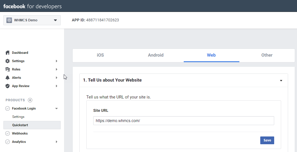Collapse the Tell Us about Your Website section
The height and width of the screenshot is (152, 297).
[x=281, y=80]
